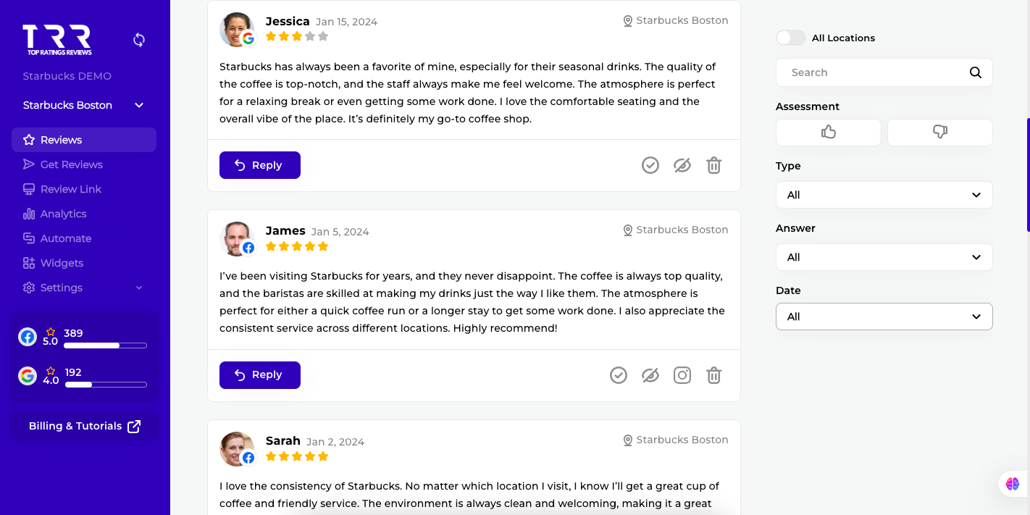Delete James's review with trash icon

click(714, 375)
